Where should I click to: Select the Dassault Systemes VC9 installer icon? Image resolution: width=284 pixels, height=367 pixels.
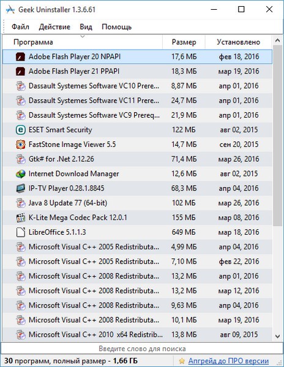click(20, 115)
